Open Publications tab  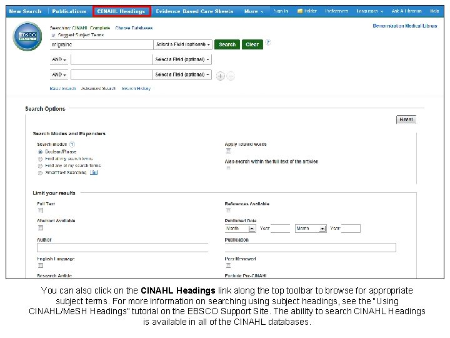(69, 11)
